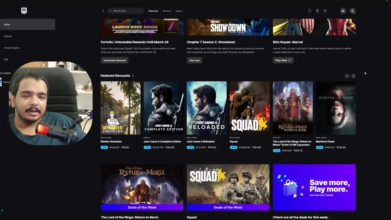The height and width of the screenshot is (220, 391).
Task: Click the Just Cause 4 Reloaded title
Action: coord(200,141)
